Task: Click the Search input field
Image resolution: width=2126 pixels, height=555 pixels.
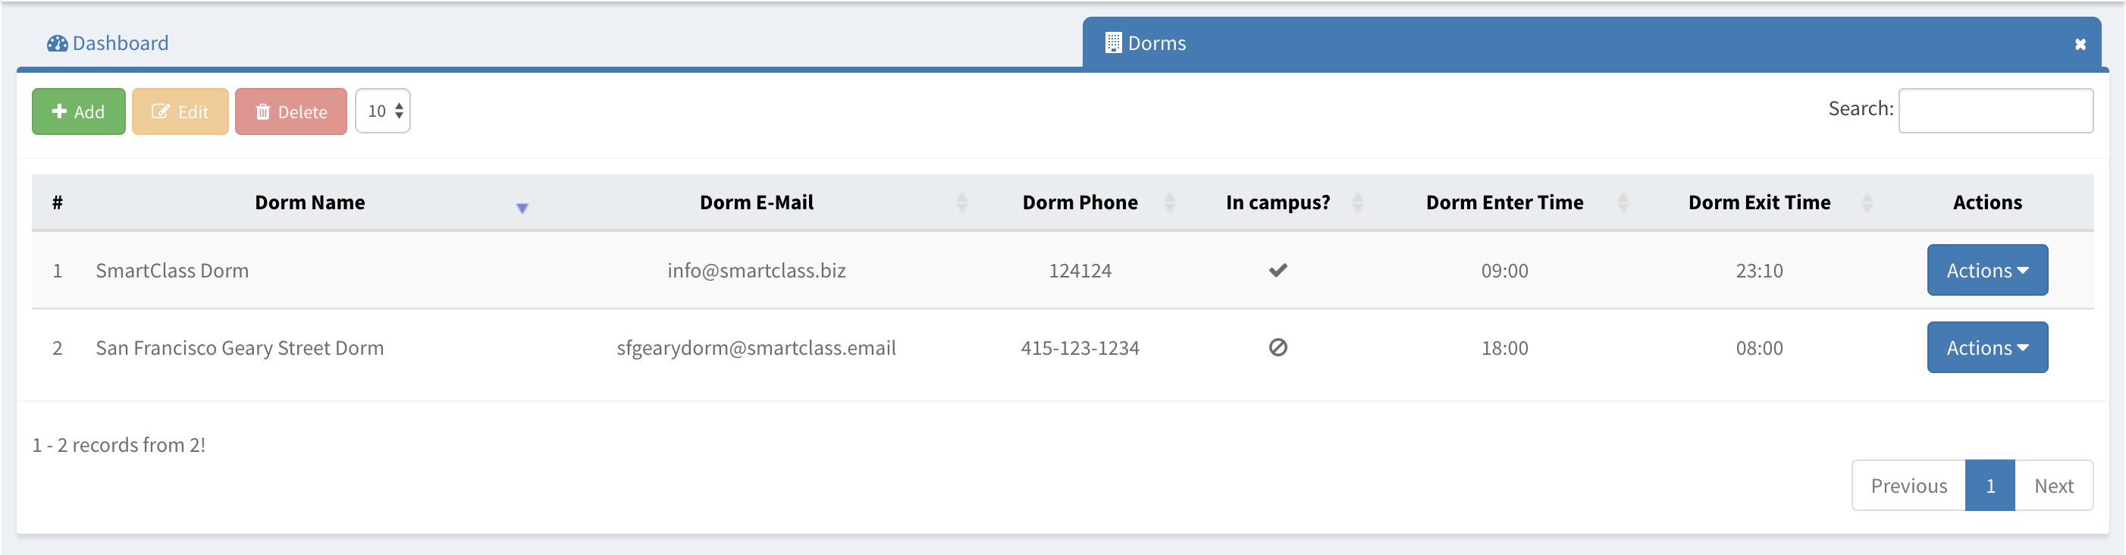Action: [x=1995, y=111]
